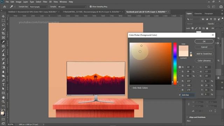Select the G green radio button

180,85
